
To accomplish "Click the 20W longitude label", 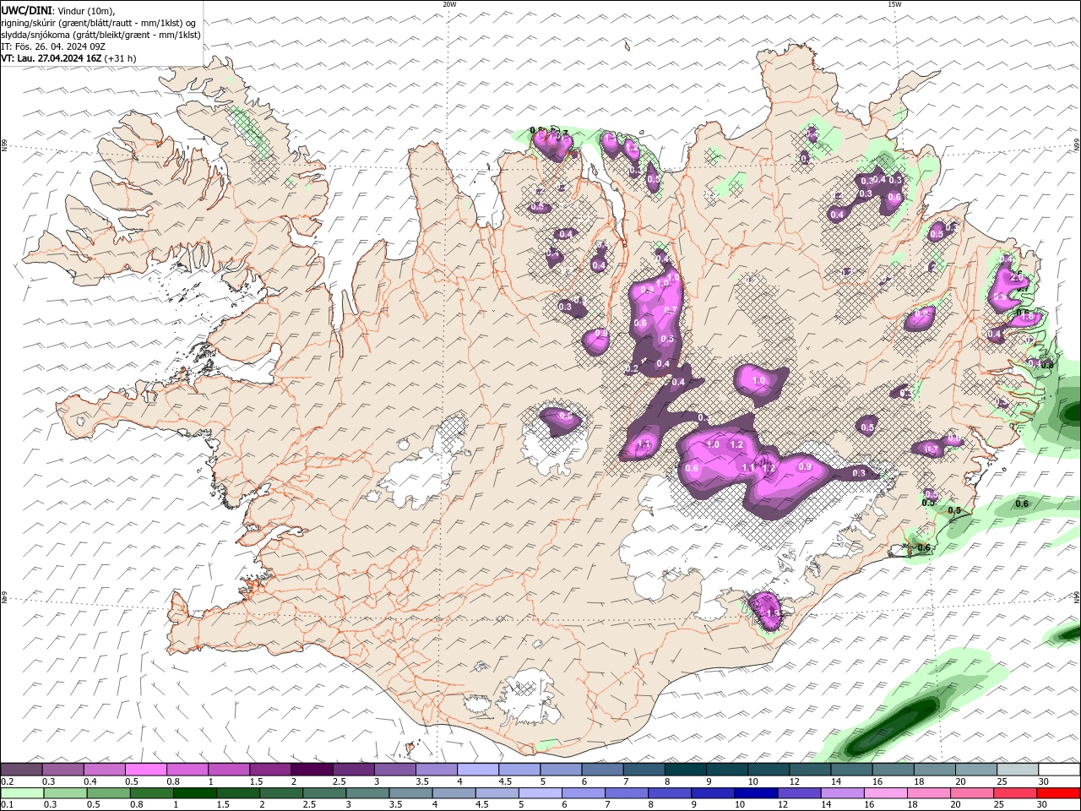I will point(449,4).
